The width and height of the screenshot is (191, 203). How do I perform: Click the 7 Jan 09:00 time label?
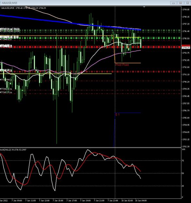[x=17, y=201]
